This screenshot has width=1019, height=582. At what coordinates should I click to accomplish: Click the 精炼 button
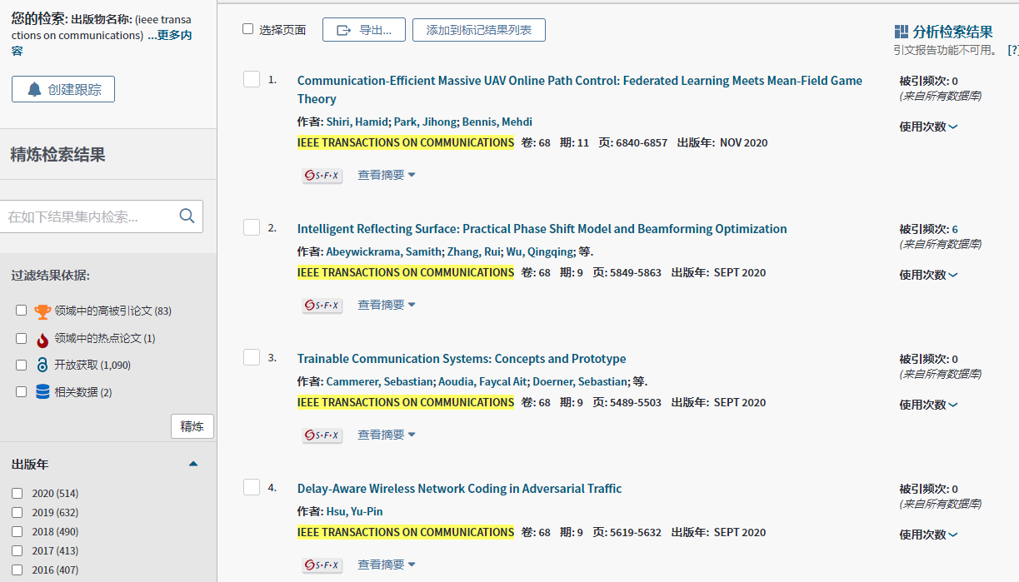point(192,426)
